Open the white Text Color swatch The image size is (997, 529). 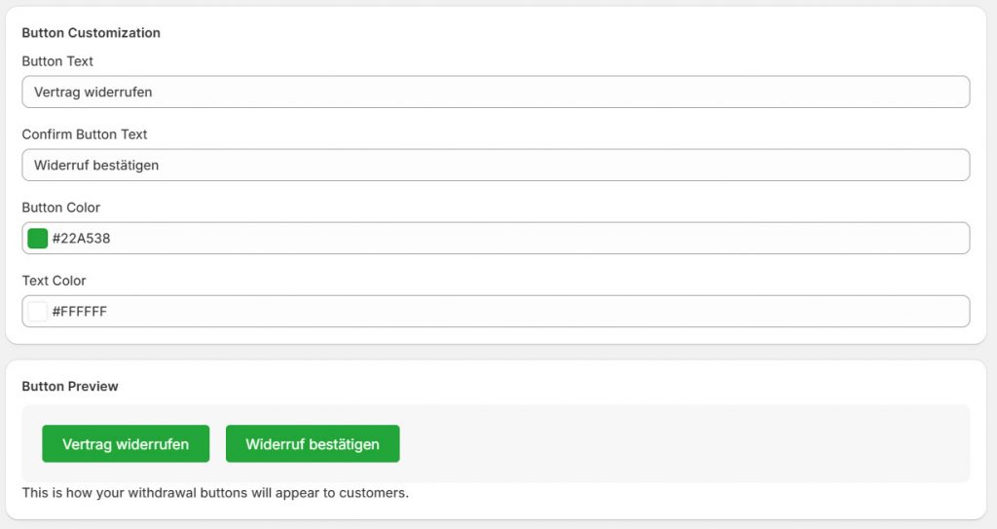pyautogui.click(x=38, y=312)
